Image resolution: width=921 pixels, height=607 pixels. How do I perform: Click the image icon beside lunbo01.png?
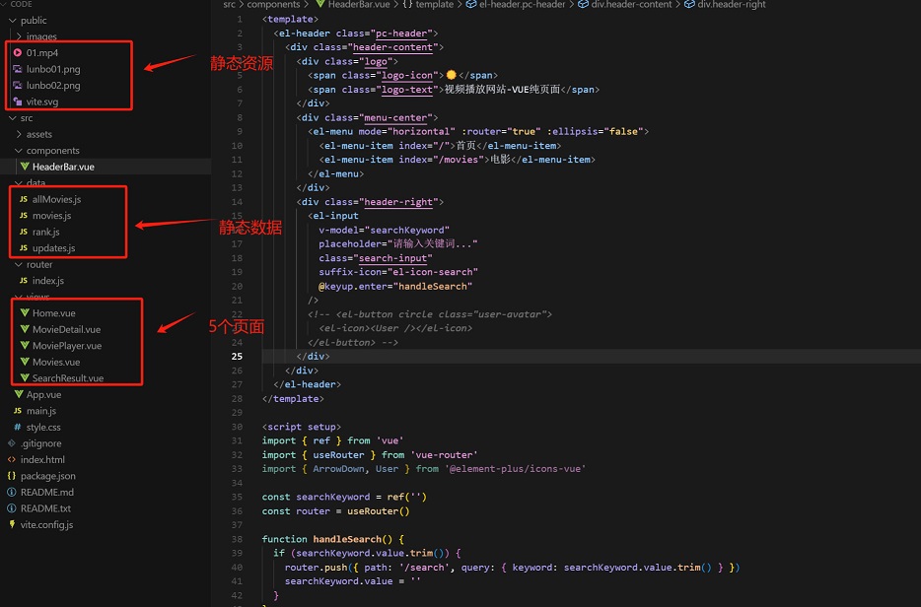(x=18, y=69)
